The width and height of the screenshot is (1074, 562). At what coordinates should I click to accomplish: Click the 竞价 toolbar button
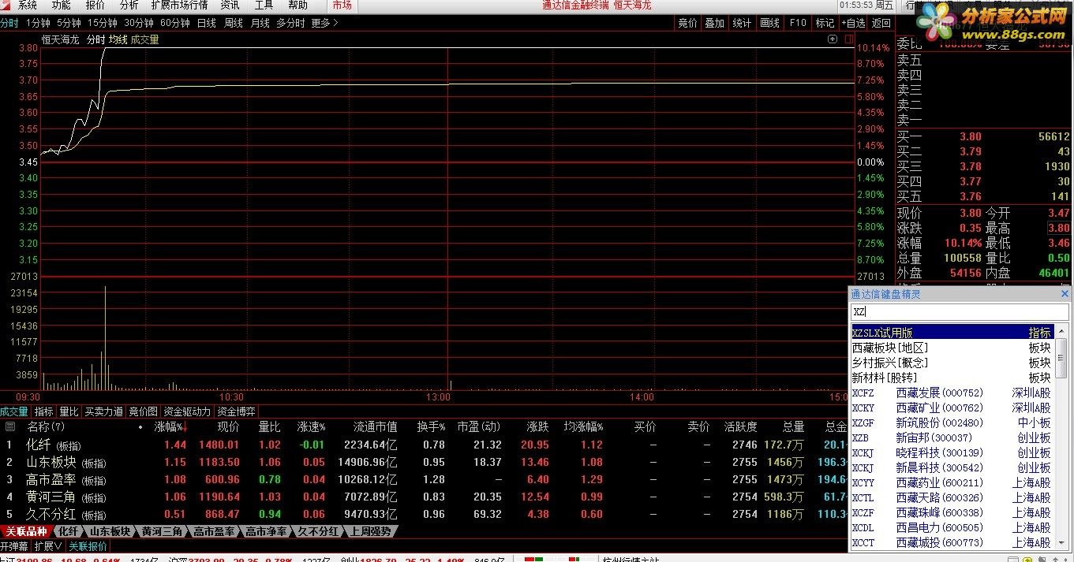(687, 23)
